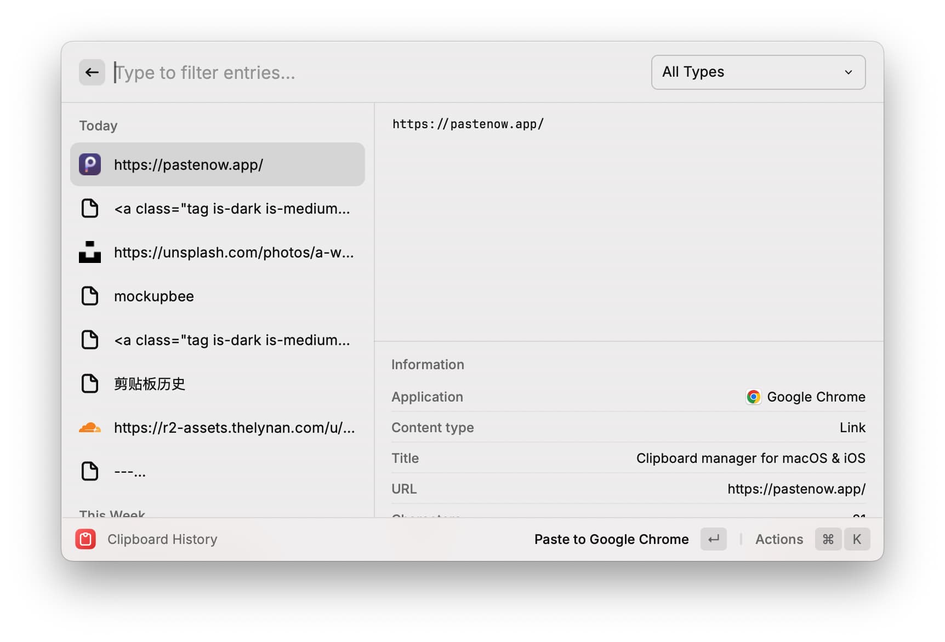Open the Actions menu
The height and width of the screenshot is (642, 945).
click(779, 539)
